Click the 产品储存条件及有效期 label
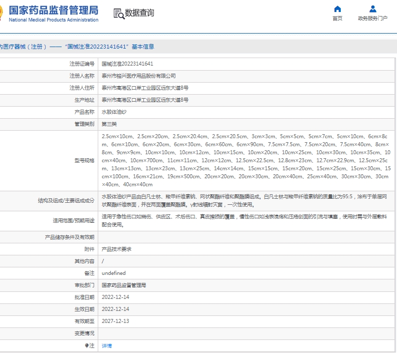This screenshot has height=356, width=397. pos(70,237)
